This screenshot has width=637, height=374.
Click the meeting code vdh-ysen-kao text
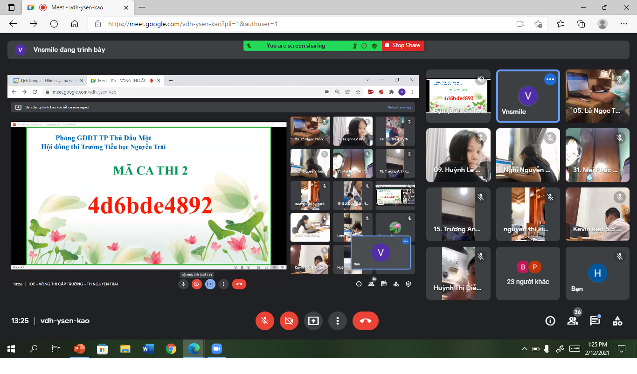[x=65, y=321]
